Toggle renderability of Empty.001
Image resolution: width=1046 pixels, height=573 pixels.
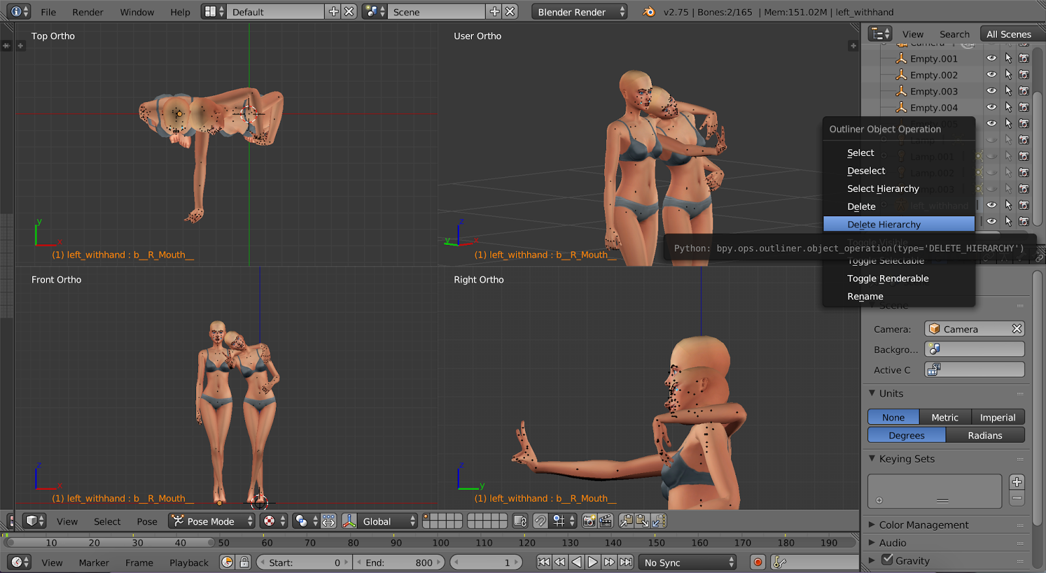[1024, 58]
